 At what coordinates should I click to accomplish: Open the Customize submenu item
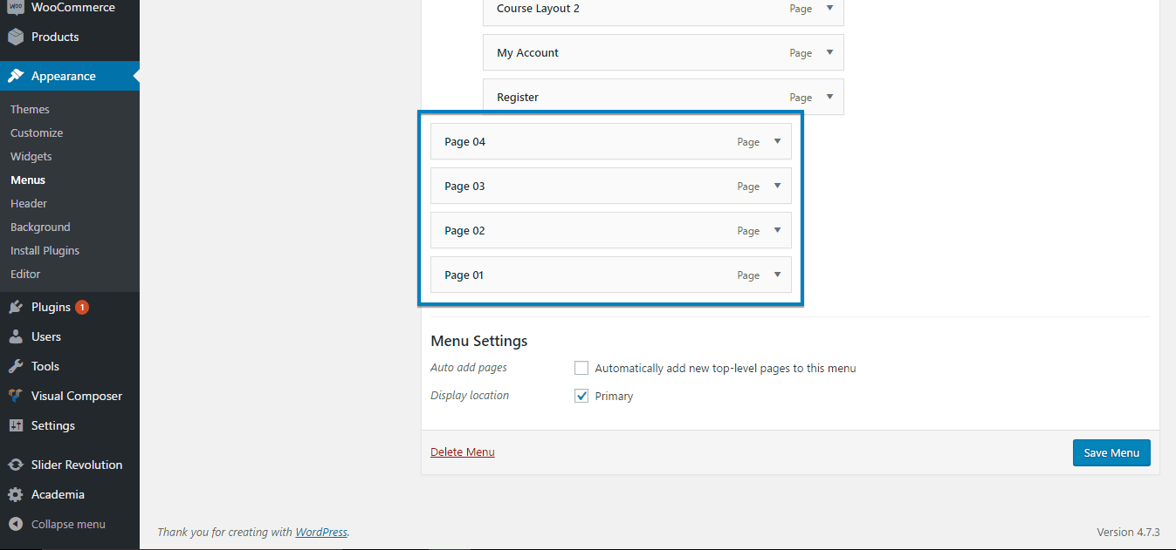tap(37, 133)
